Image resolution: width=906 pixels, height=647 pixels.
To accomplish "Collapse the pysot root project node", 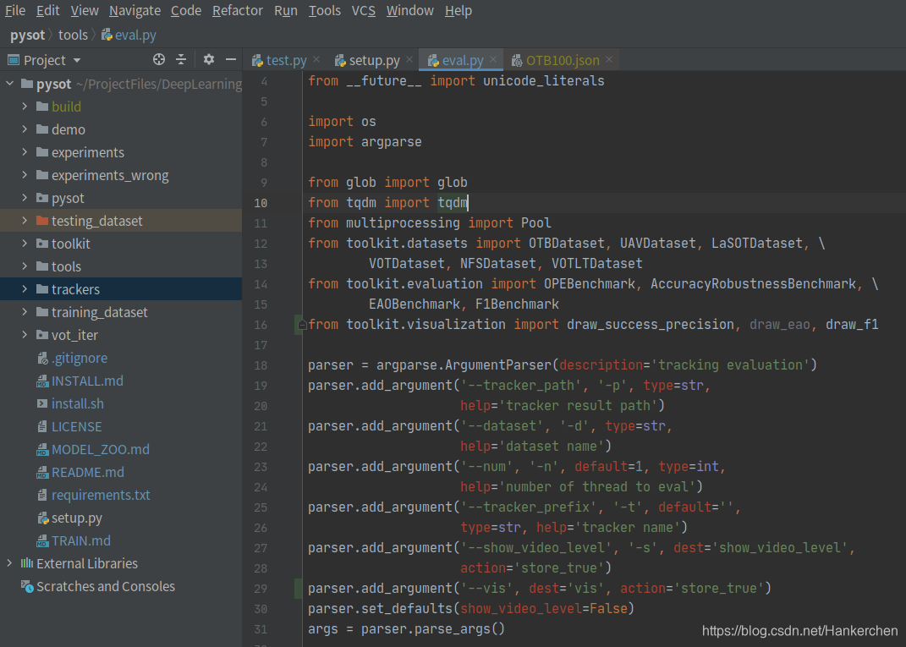I will (10, 84).
